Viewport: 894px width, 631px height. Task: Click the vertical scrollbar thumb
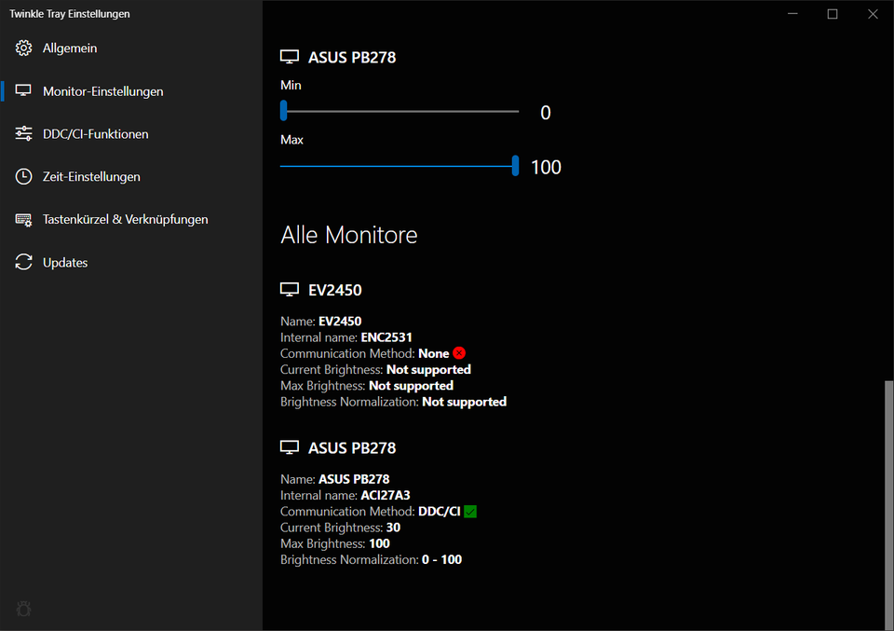point(888,505)
